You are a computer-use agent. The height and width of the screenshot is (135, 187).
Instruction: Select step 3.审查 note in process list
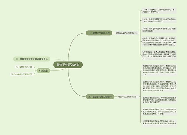159,30
